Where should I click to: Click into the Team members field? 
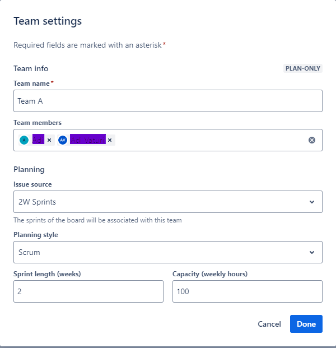point(168,140)
